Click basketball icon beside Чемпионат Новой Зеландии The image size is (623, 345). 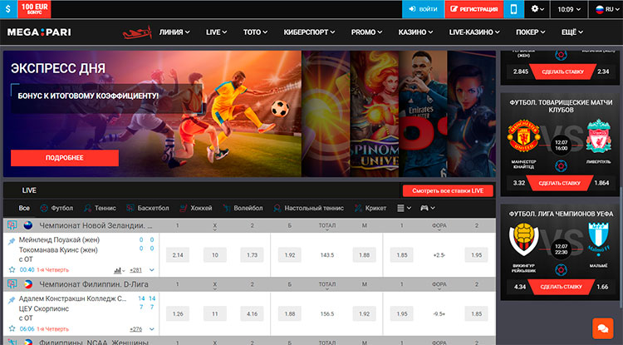pos(12,225)
